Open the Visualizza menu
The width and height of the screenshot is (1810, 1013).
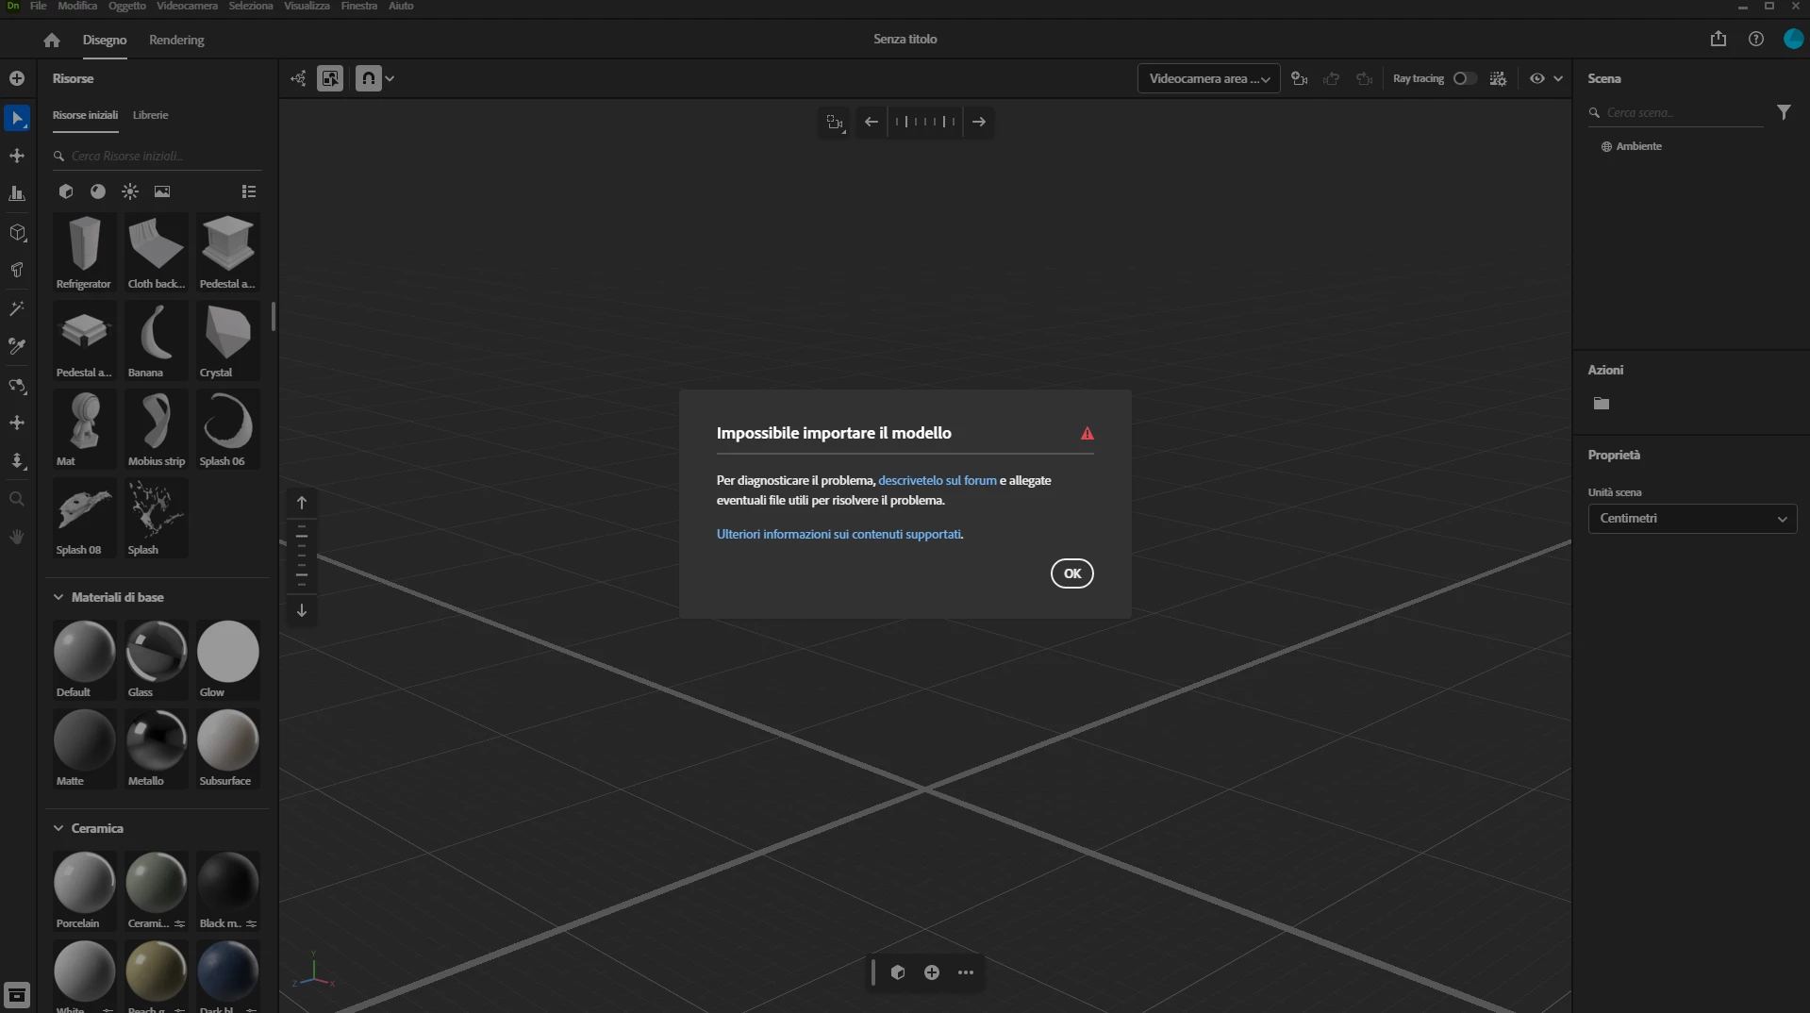[307, 6]
